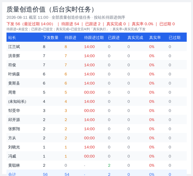
Task: Click 黄聪林's green 已跟进 value 2
Action: (109, 166)
